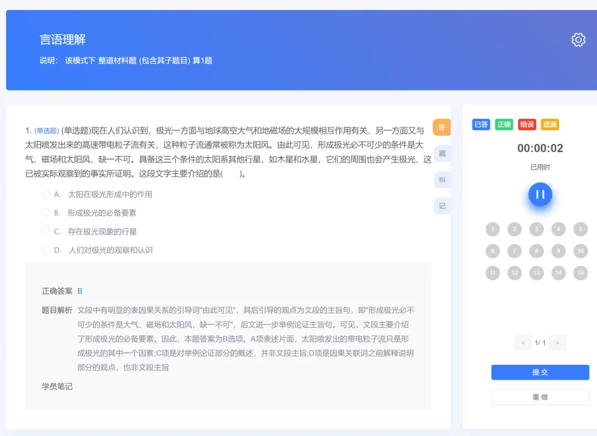Jump to question number 11

click(493, 273)
